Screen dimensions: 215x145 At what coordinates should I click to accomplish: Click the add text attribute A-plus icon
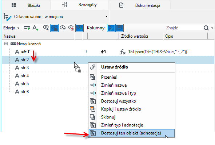click(35, 28)
